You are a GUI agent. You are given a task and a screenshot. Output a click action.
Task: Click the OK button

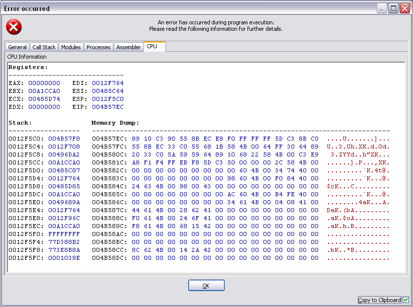point(206,286)
